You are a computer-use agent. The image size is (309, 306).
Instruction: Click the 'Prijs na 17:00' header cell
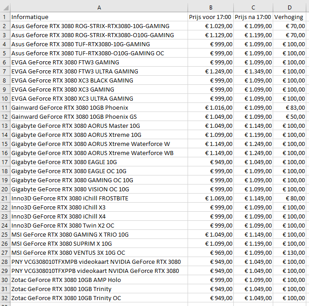coord(253,17)
